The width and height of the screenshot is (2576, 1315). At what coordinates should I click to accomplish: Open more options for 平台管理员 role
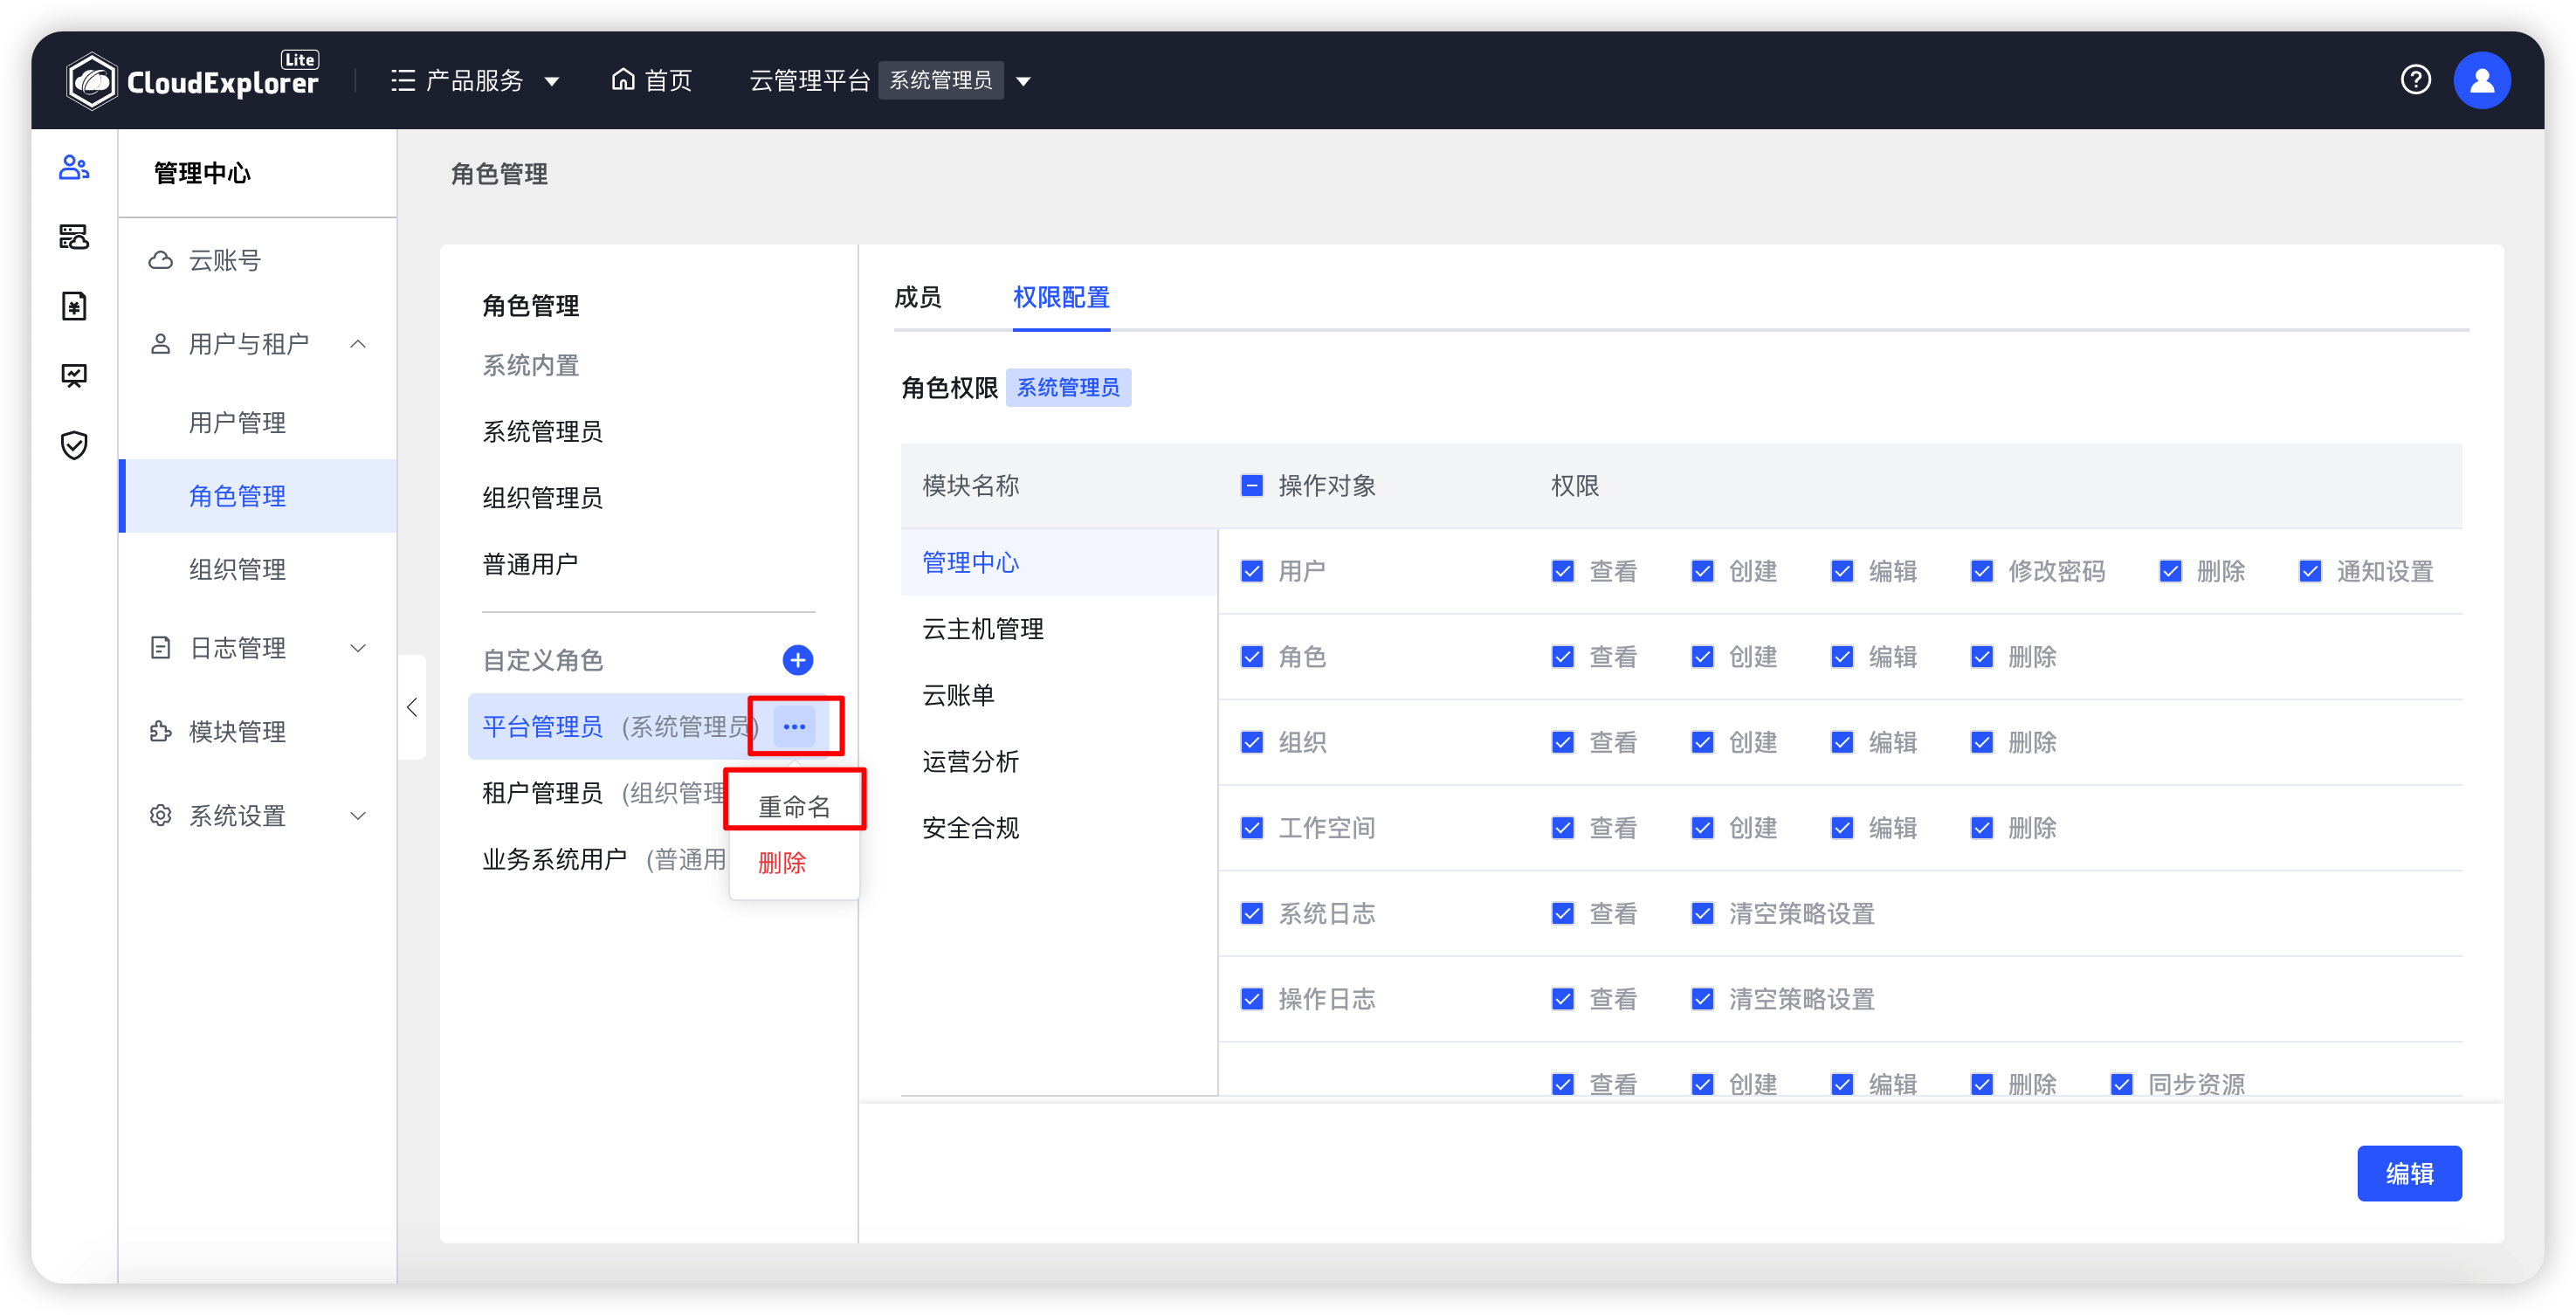(x=795, y=726)
